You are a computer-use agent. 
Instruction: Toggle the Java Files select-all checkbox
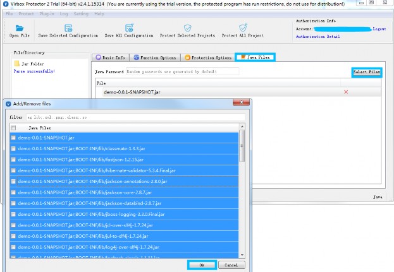point(13,128)
